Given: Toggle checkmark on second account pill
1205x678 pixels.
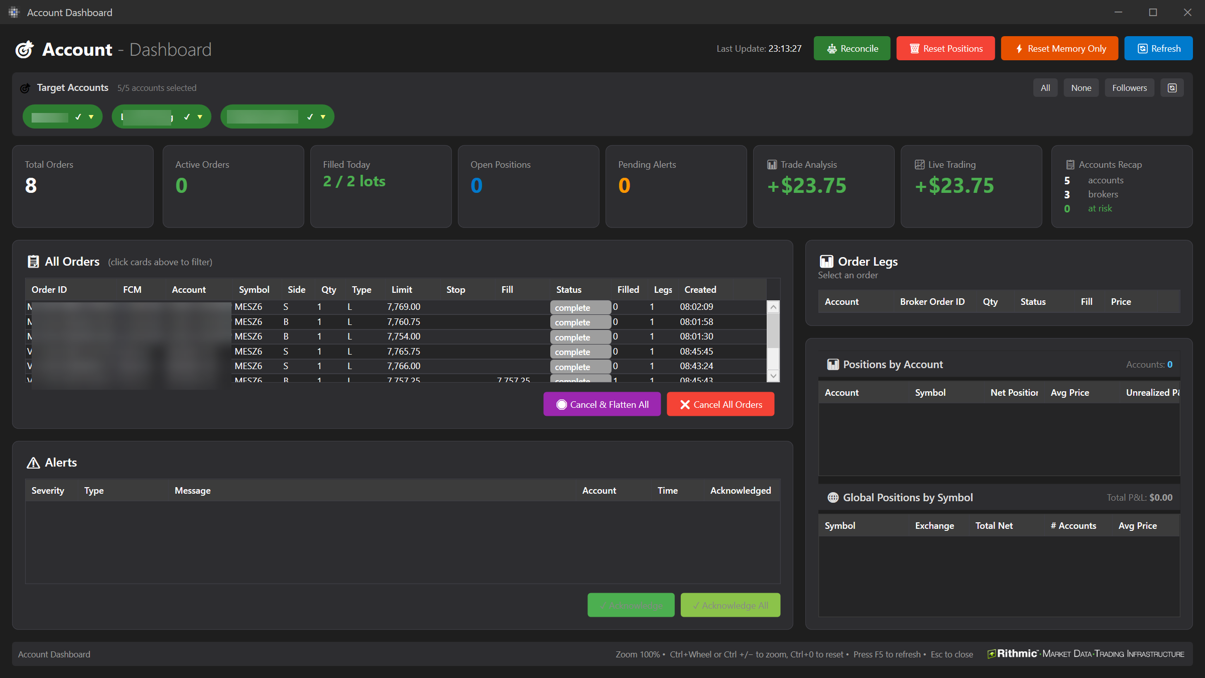Looking at the screenshot, I should click(187, 117).
